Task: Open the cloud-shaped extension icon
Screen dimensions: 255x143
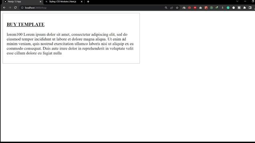Action: pos(184,8)
